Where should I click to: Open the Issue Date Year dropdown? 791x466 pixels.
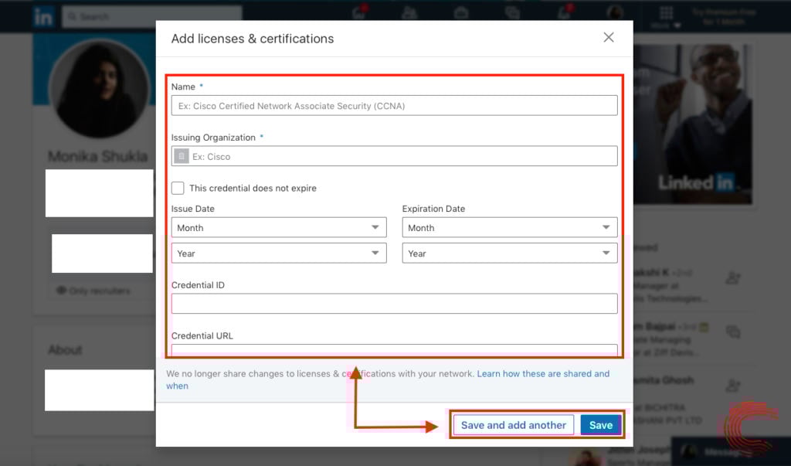coord(279,253)
